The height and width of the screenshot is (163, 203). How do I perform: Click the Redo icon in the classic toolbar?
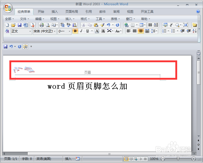(117, 25)
